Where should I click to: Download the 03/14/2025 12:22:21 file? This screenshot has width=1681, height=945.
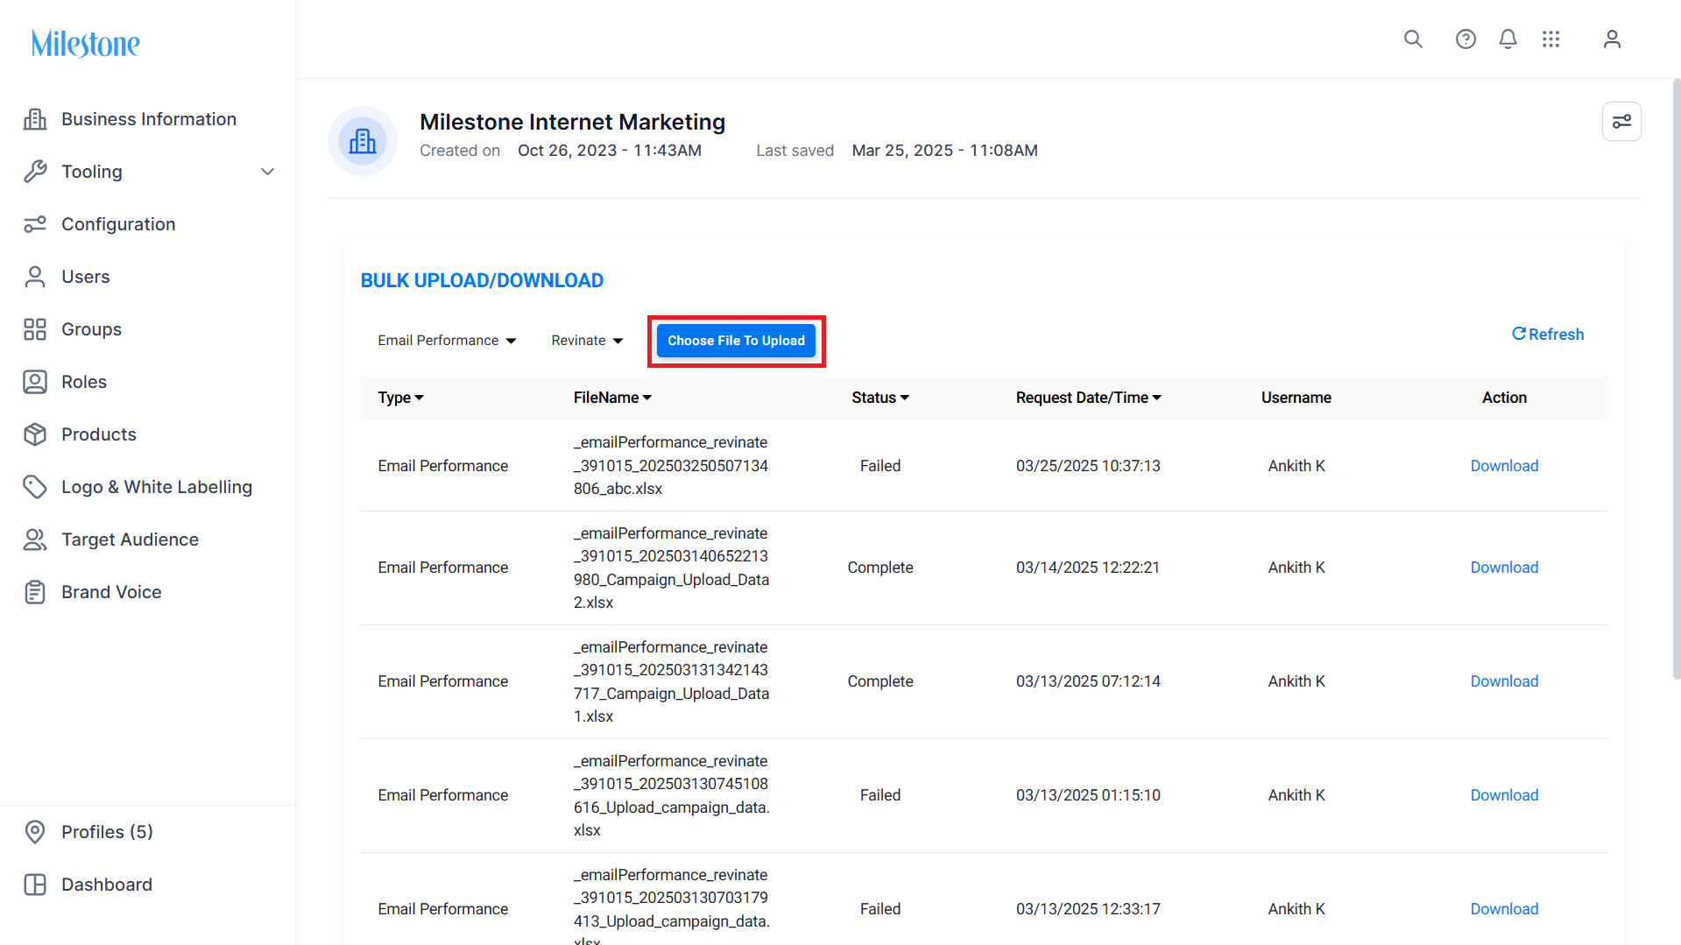[x=1504, y=568]
